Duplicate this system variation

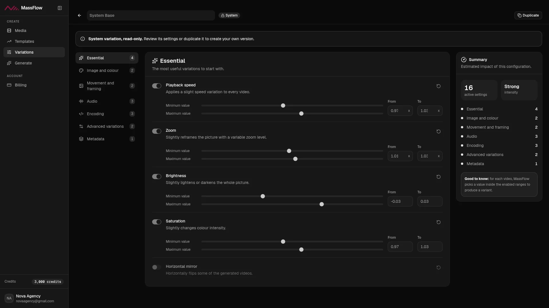pyautogui.click(x=528, y=15)
